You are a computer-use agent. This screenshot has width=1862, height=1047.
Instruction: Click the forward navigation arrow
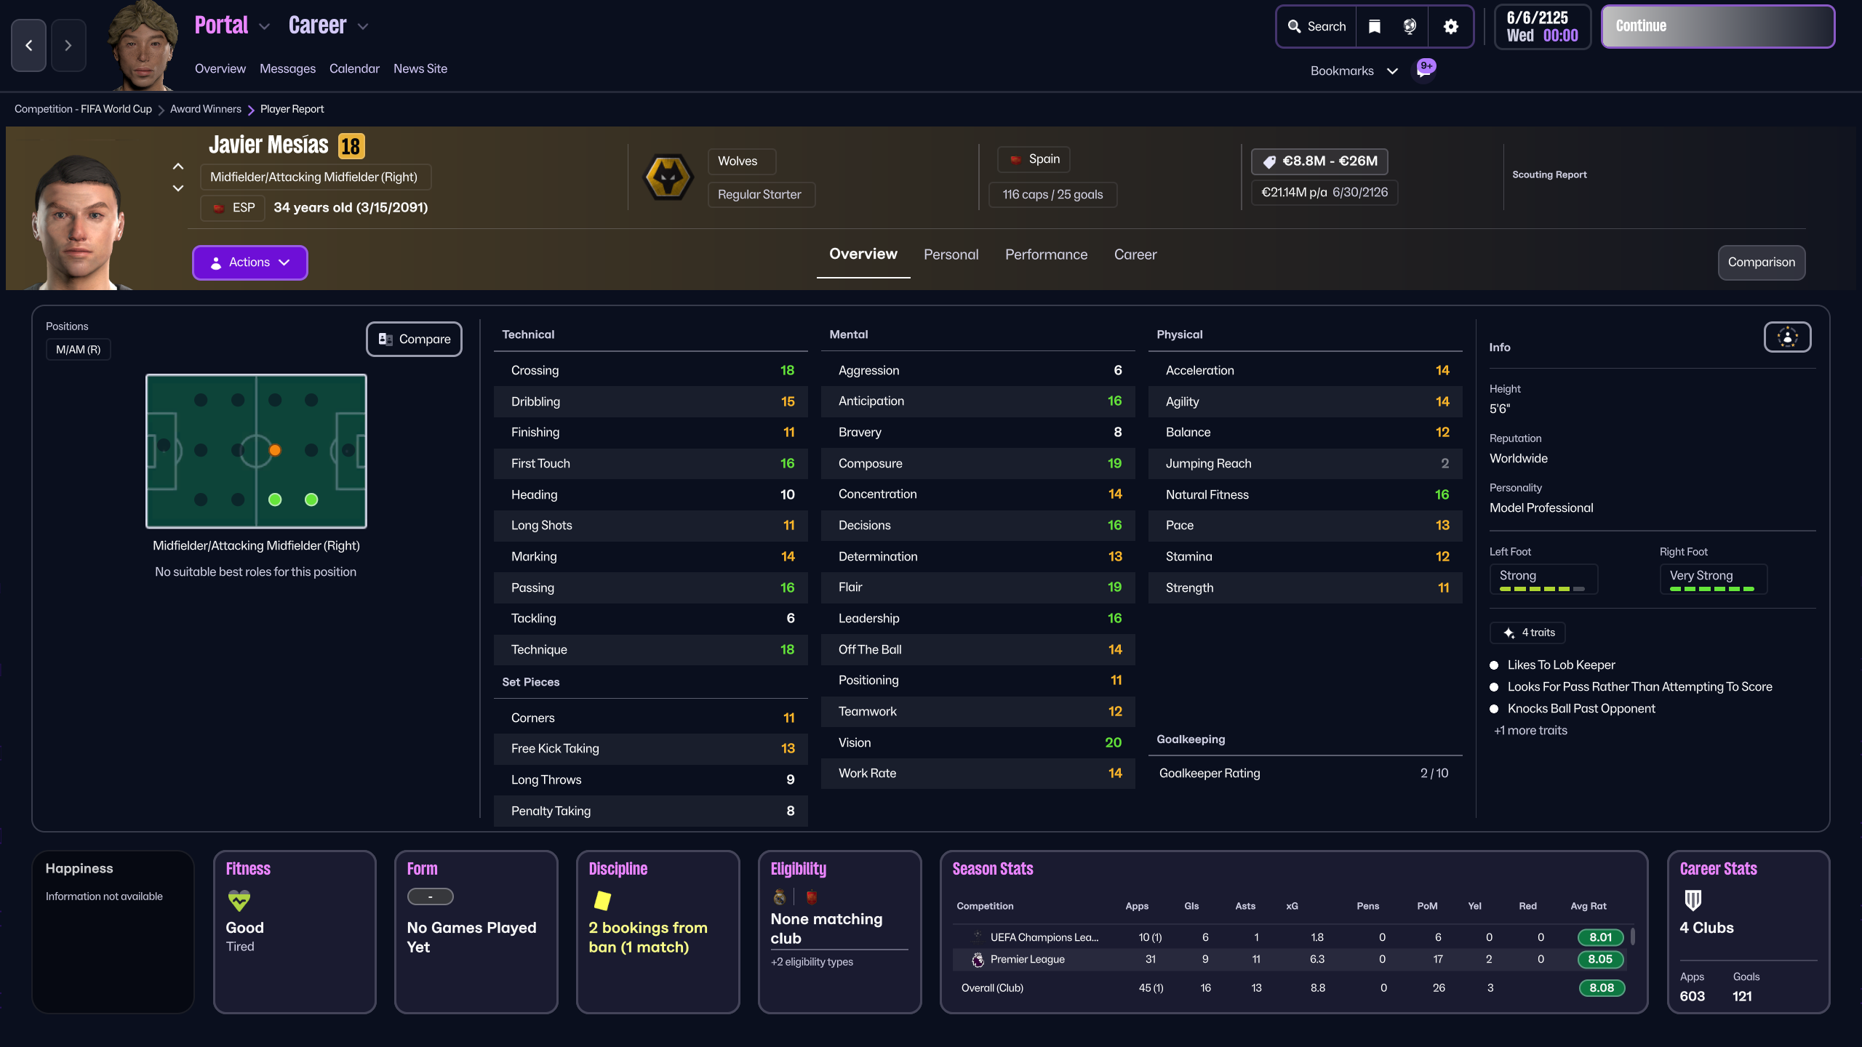[68, 45]
